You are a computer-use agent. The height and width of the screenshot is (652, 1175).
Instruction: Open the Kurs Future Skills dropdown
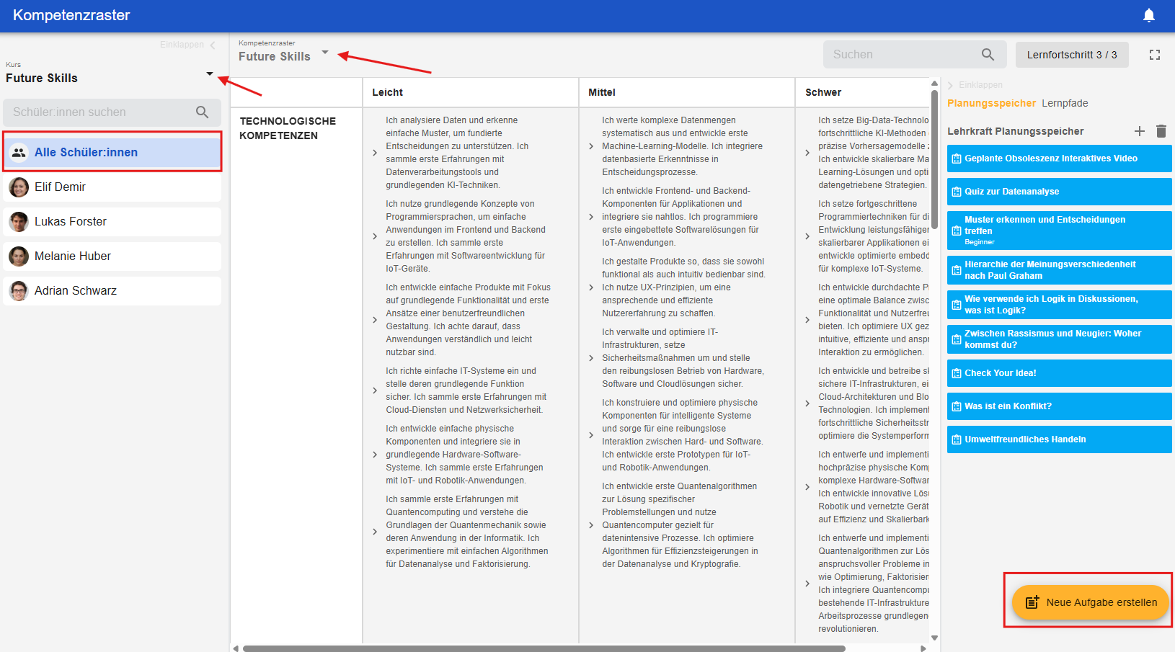point(209,74)
